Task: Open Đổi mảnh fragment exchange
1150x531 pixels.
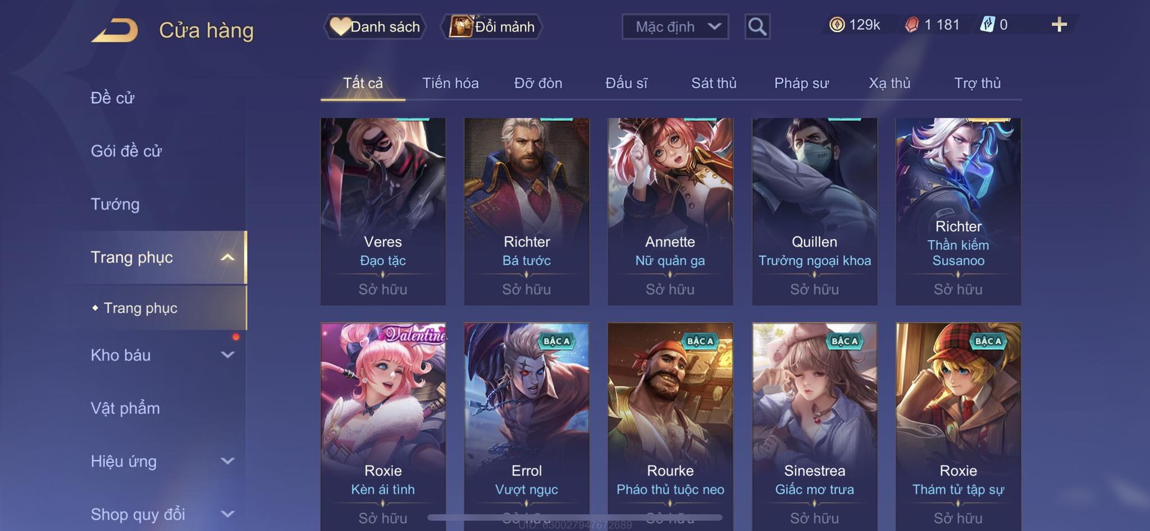Action: (x=492, y=26)
